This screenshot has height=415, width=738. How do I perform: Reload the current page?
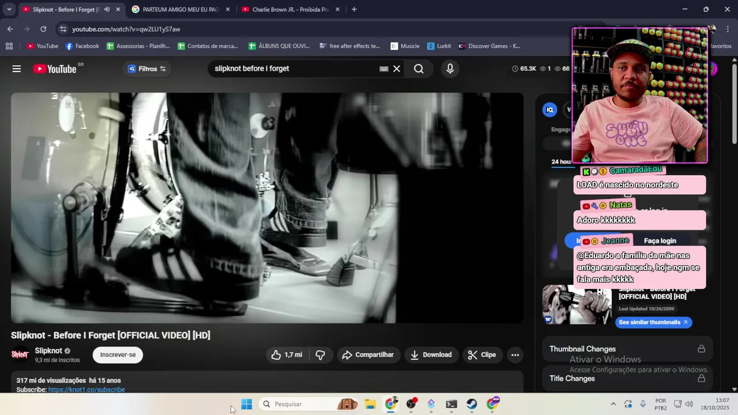43,29
